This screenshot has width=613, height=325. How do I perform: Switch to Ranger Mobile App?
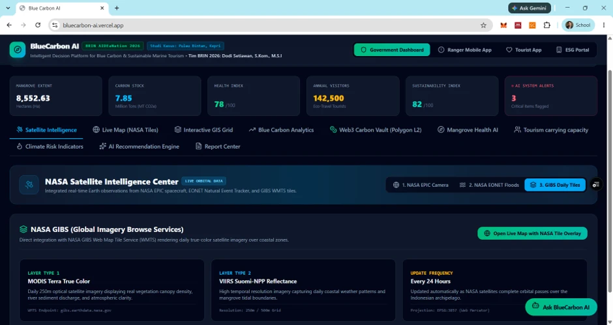464,49
